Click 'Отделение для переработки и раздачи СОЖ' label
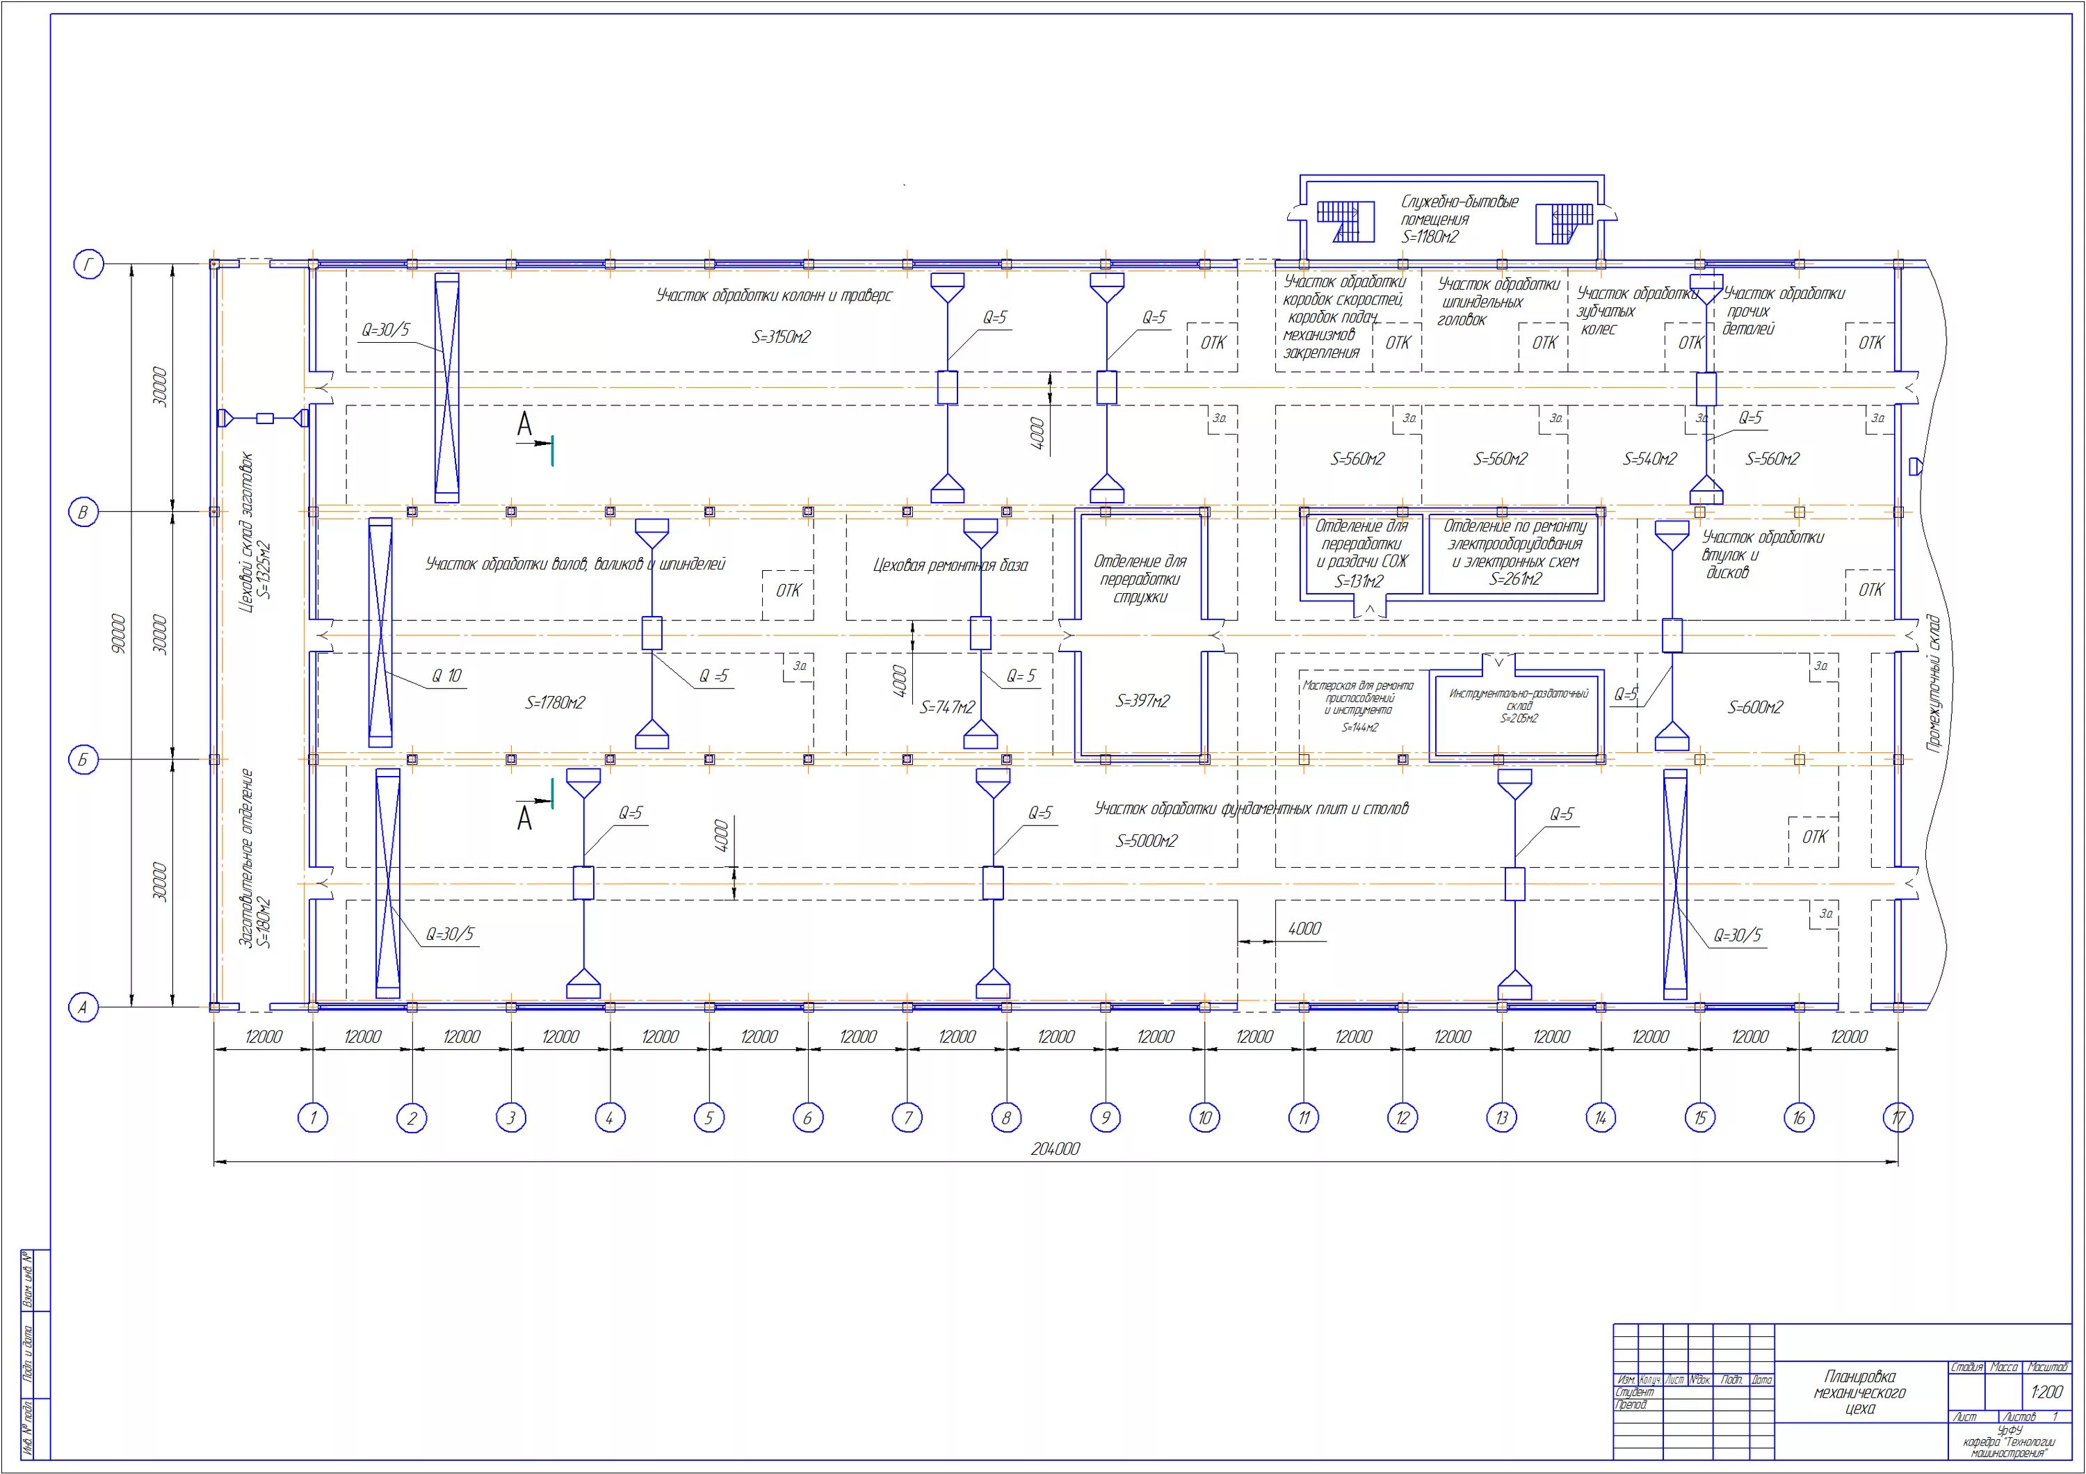Screen dimensions: 2086x1474 [1362, 544]
